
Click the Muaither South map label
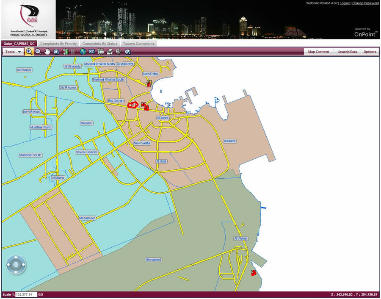[x=30, y=155]
